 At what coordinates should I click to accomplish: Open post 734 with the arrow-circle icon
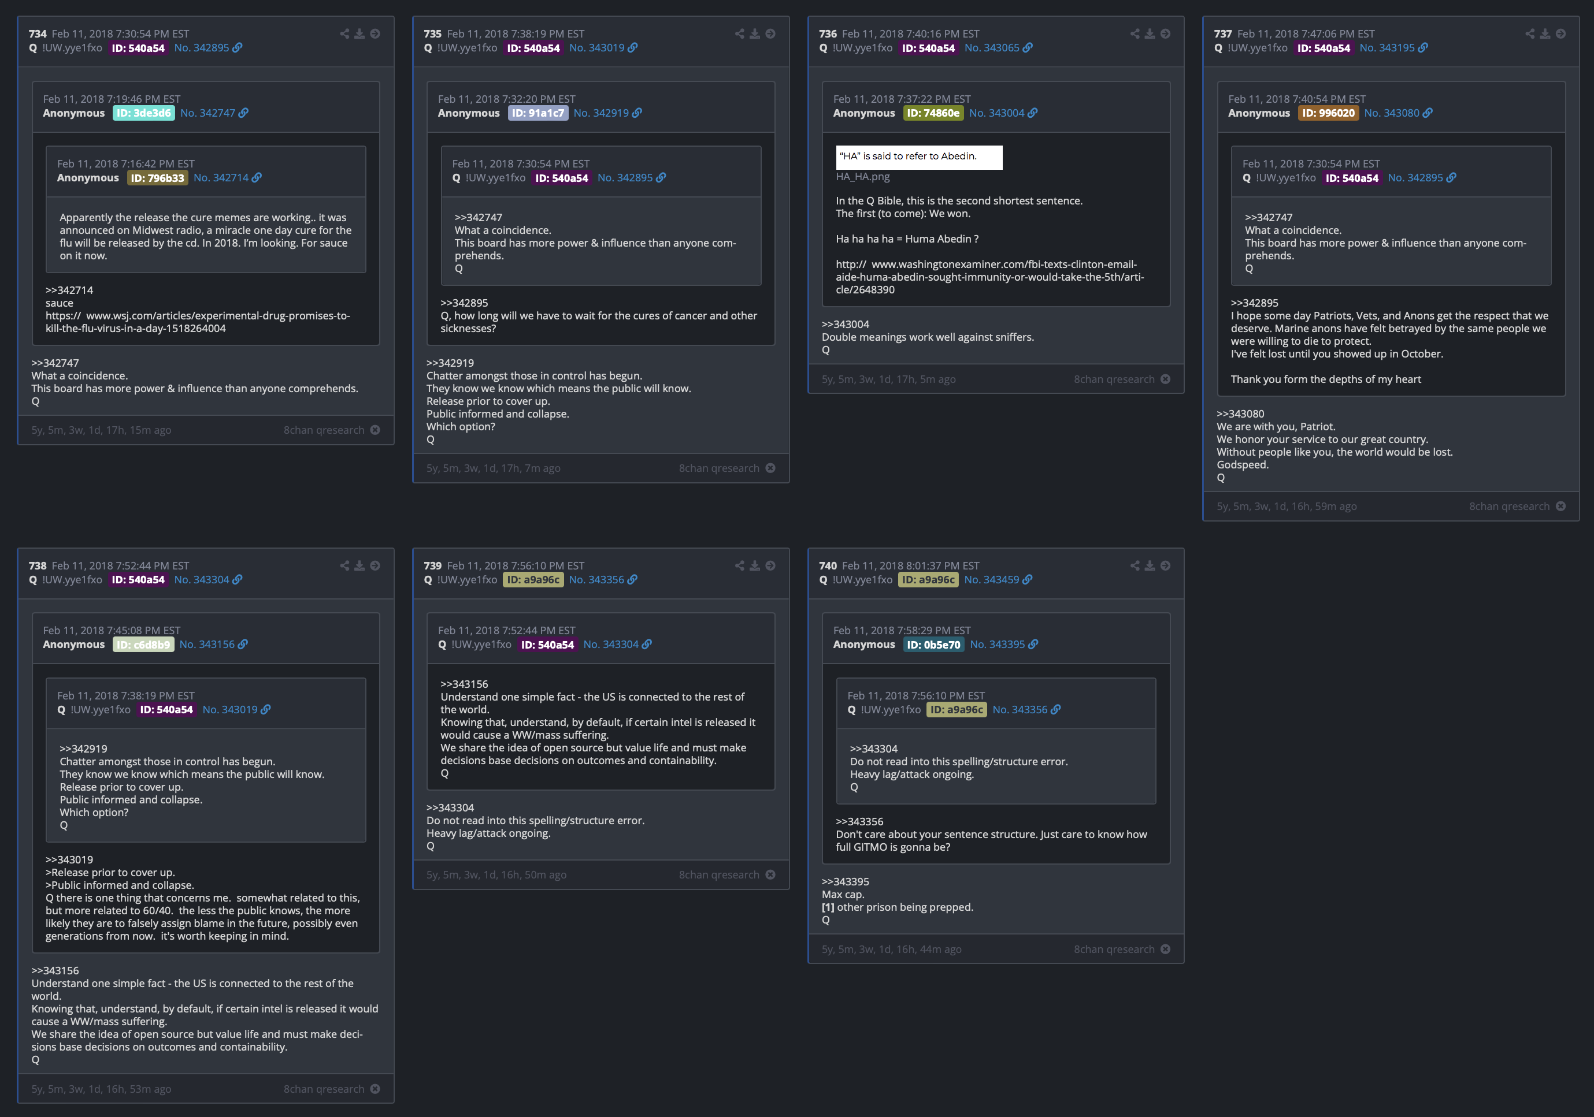click(x=375, y=33)
